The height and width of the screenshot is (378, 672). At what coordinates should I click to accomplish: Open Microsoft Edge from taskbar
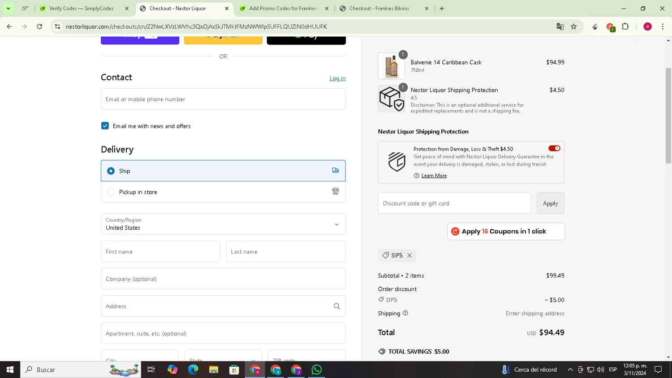point(193,369)
